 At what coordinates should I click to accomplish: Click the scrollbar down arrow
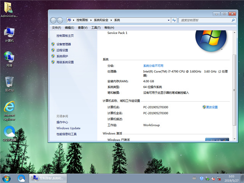[234, 139]
